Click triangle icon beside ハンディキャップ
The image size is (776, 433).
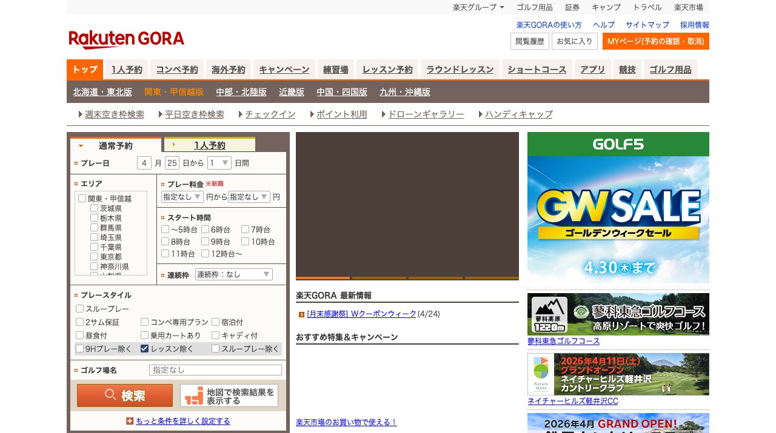coord(481,114)
